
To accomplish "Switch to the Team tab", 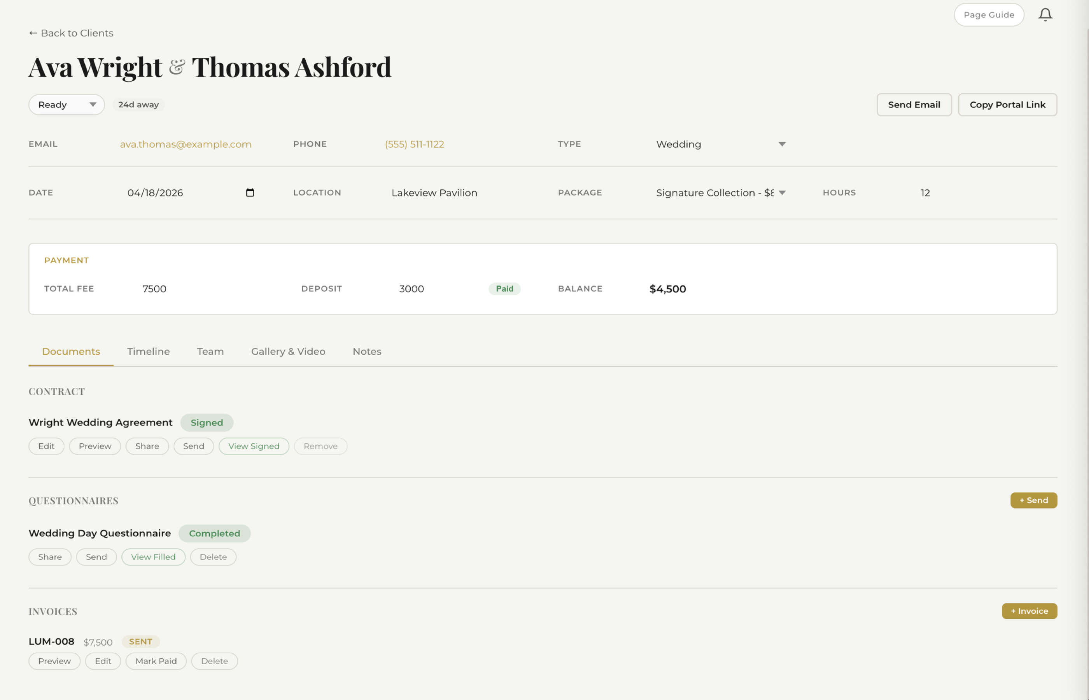I will coord(210,352).
